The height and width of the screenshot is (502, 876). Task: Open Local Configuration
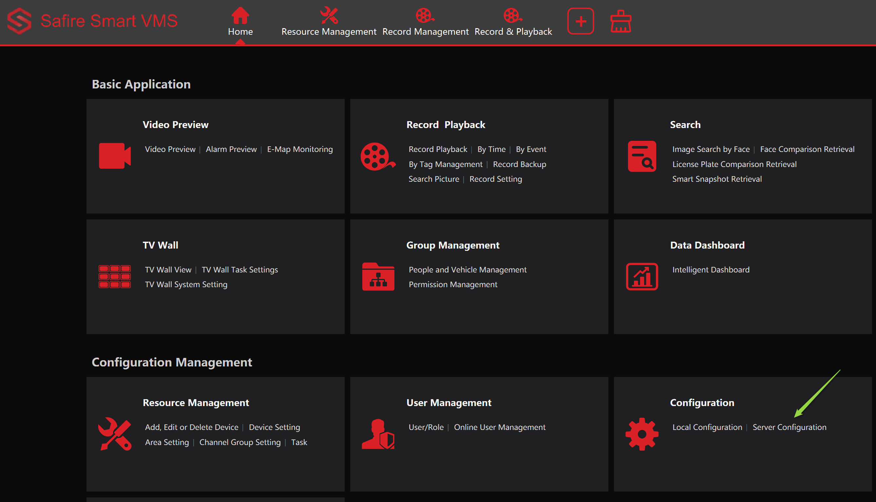[707, 427]
